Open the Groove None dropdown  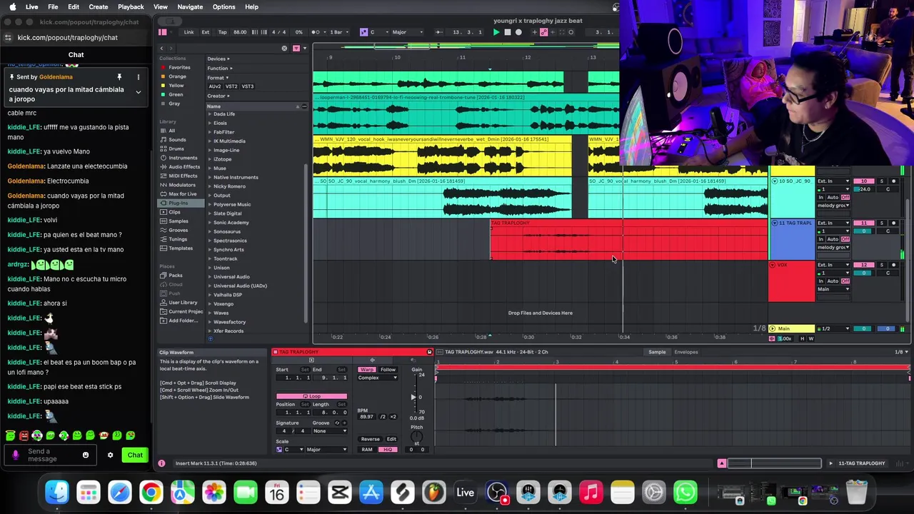(x=329, y=431)
